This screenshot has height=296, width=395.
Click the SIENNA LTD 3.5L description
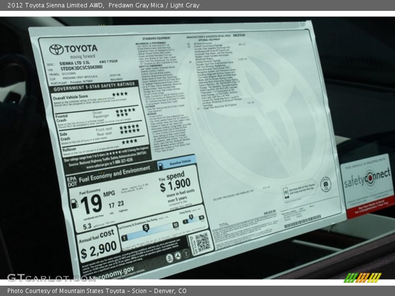75,63
